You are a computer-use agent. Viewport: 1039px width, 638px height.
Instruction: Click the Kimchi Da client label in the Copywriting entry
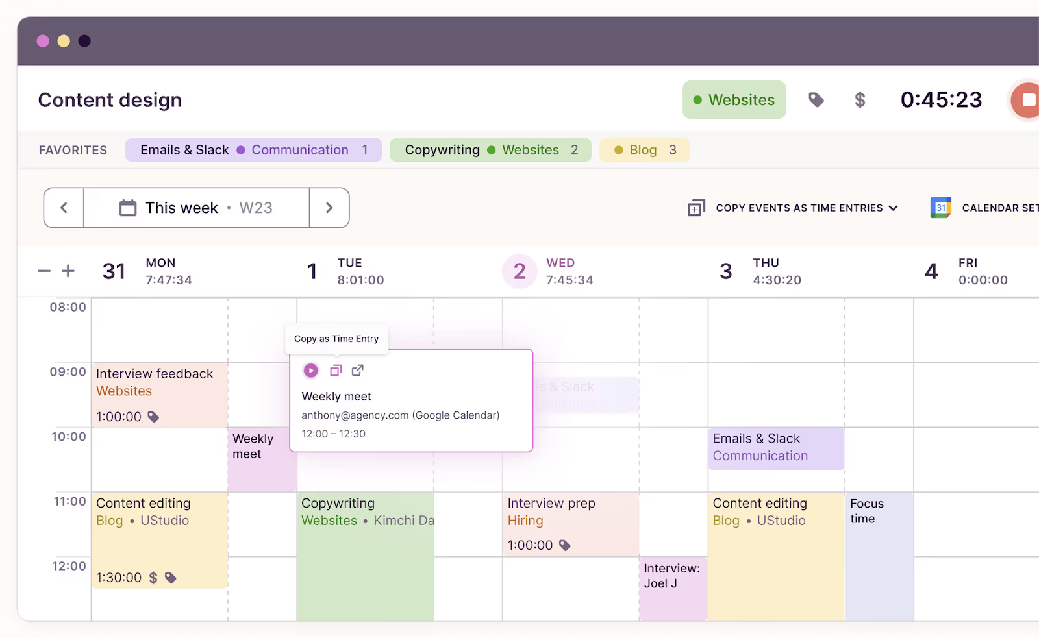(404, 521)
